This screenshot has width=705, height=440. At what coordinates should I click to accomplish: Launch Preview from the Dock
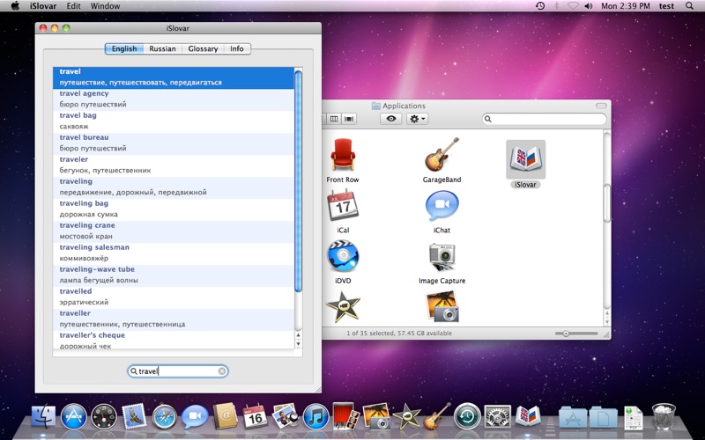tap(286, 415)
